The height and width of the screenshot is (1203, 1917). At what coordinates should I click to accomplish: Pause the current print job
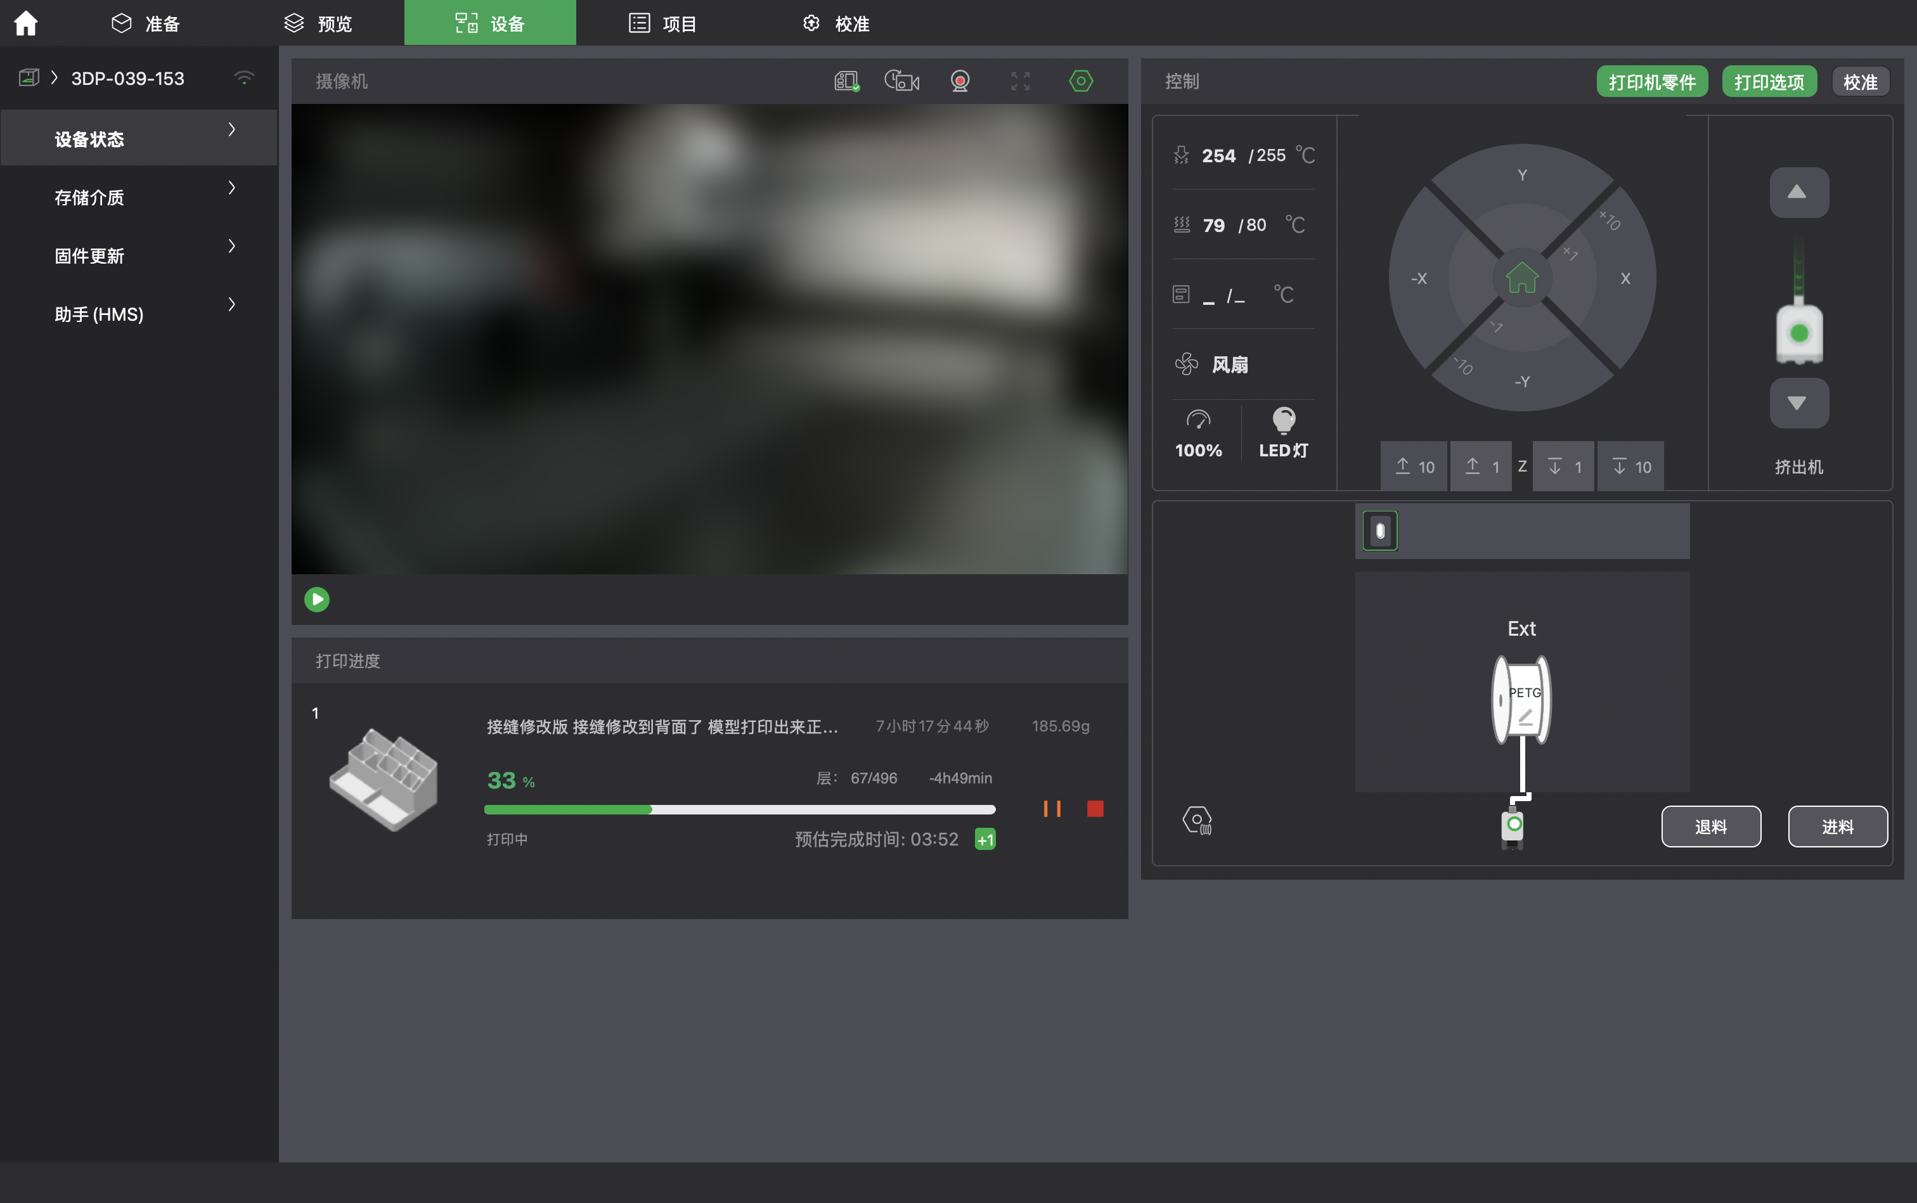[1052, 809]
